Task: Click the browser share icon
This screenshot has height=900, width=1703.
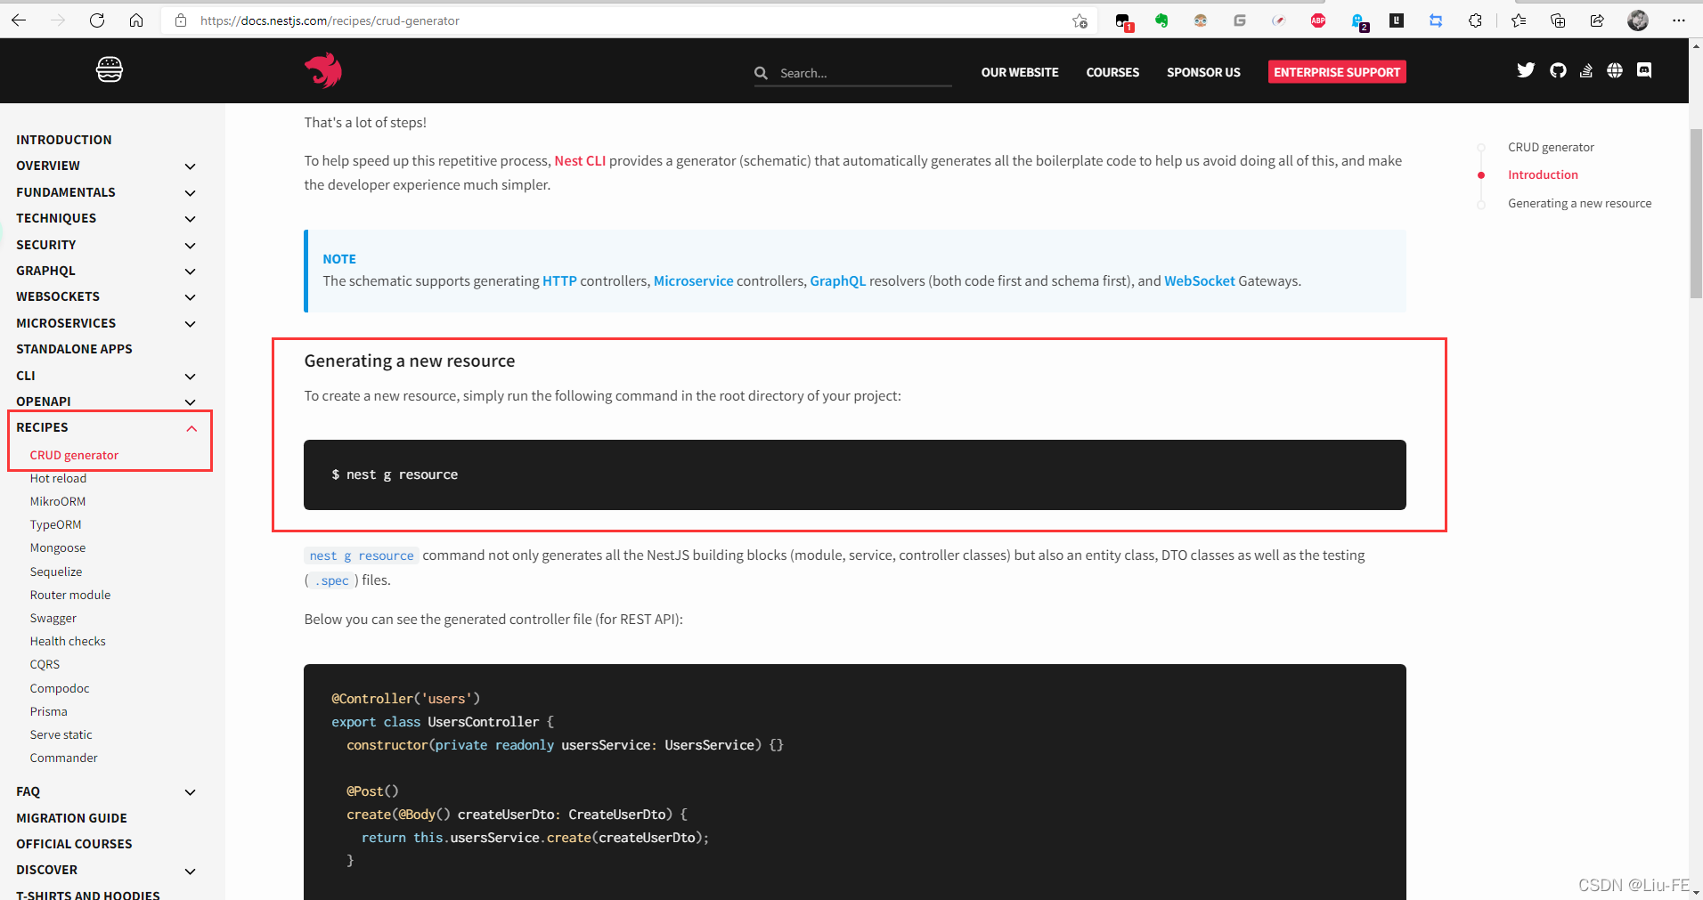Action: tap(1597, 20)
